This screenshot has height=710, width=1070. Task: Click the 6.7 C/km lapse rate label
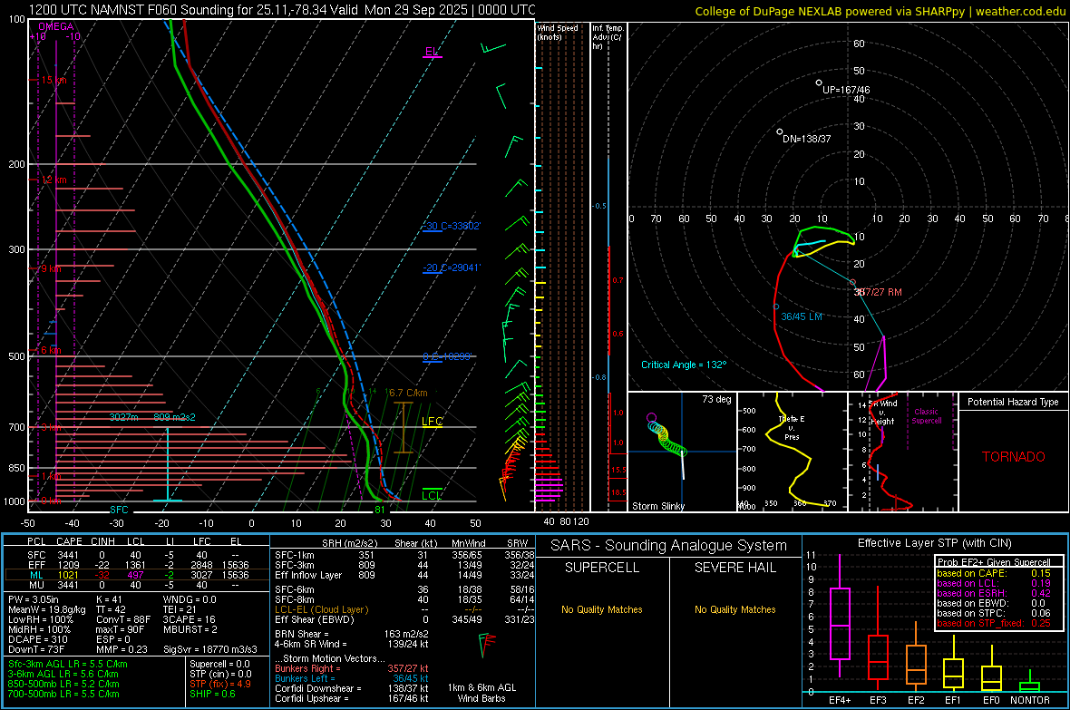pyautogui.click(x=408, y=393)
